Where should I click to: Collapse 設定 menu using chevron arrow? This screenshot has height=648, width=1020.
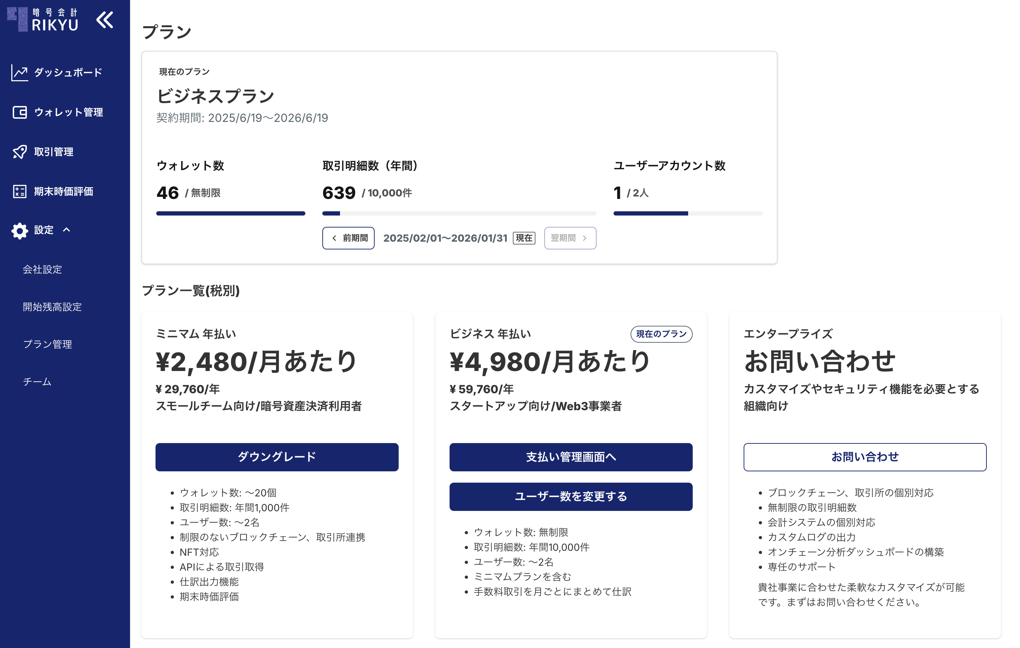66,230
